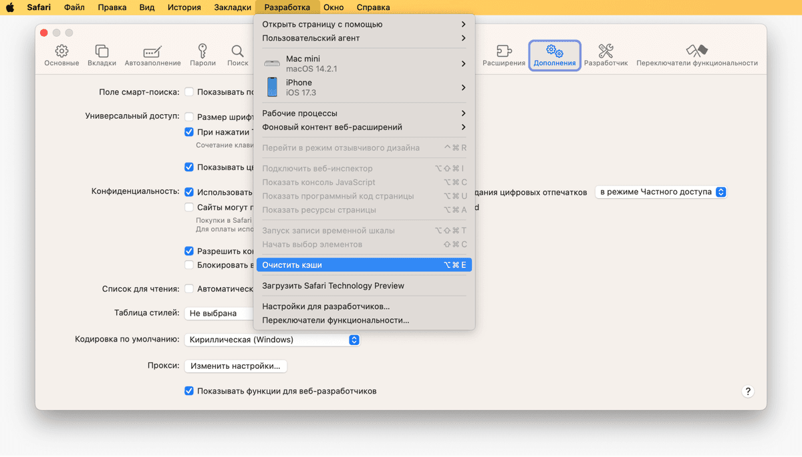Open the Пароли settings pane

(x=203, y=55)
